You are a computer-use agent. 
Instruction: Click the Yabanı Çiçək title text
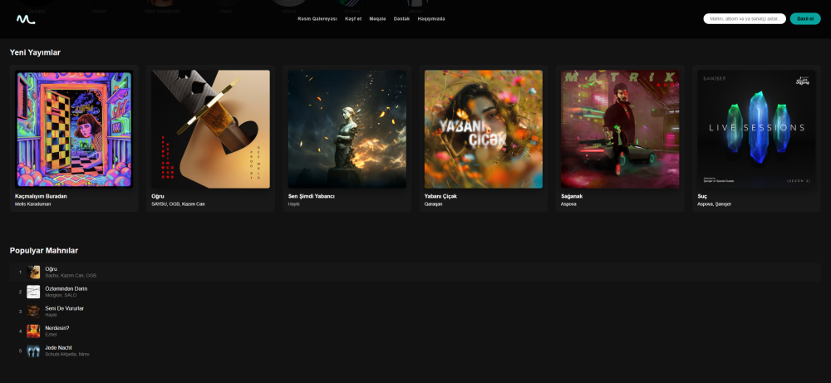pos(440,197)
